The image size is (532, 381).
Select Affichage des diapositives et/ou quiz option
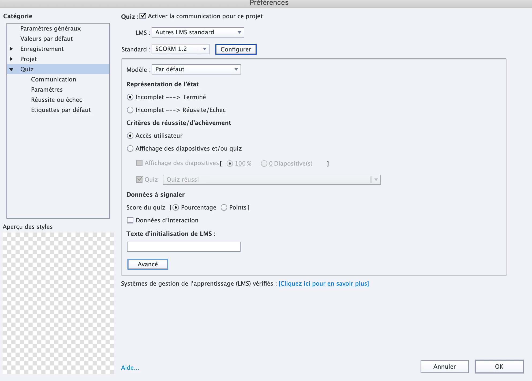pos(130,149)
